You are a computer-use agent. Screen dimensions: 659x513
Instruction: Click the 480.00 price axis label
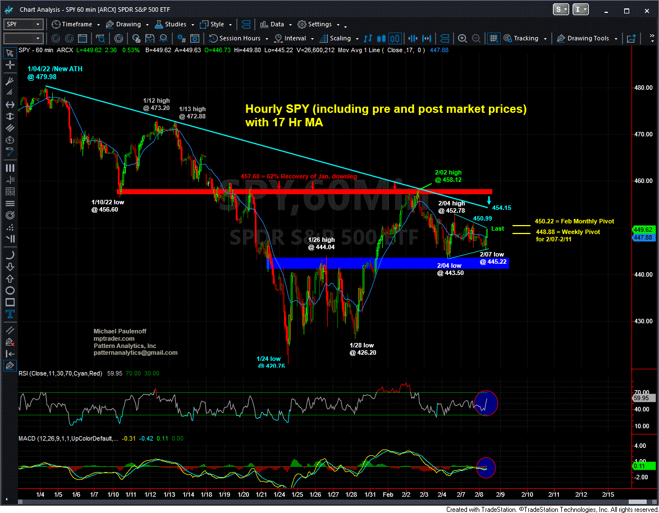[643, 88]
